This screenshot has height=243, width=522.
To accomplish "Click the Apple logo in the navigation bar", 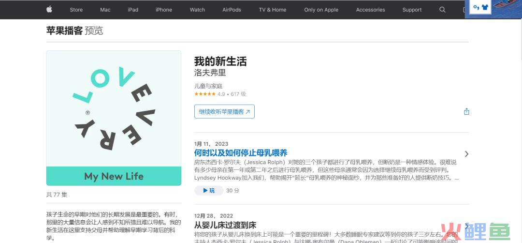I will coord(49,9).
